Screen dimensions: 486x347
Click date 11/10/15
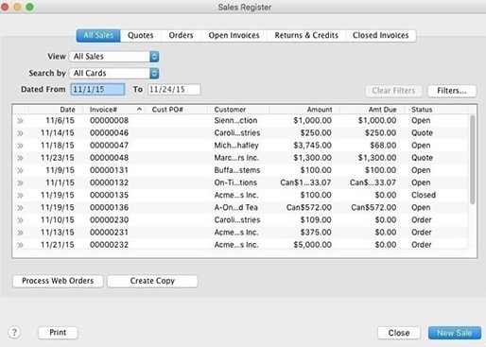58,219
